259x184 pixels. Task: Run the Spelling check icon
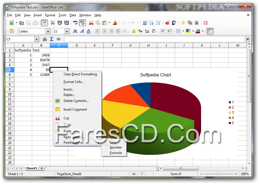75,23
